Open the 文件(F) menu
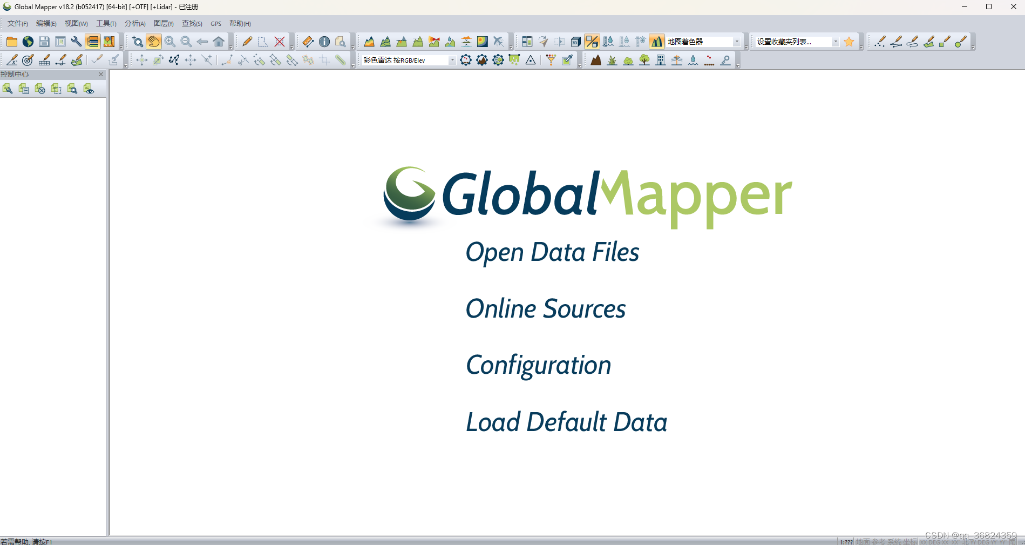1025x545 pixels. click(x=17, y=24)
